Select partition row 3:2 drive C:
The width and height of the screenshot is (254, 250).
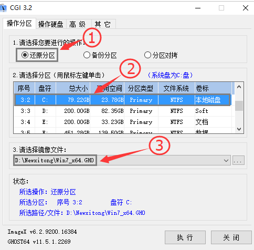tap(123, 100)
